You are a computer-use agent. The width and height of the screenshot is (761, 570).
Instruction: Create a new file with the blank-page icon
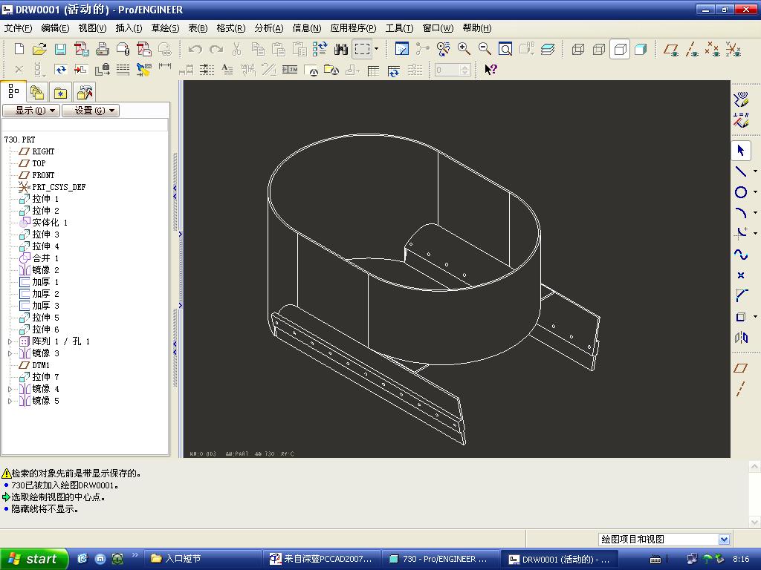(x=19, y=49)
